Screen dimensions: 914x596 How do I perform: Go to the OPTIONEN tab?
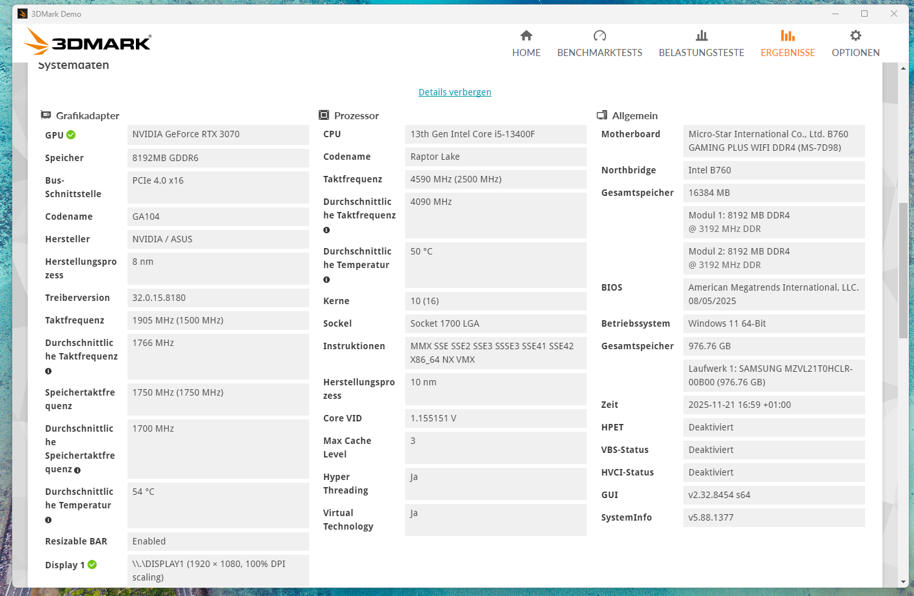tap(855, 43)
